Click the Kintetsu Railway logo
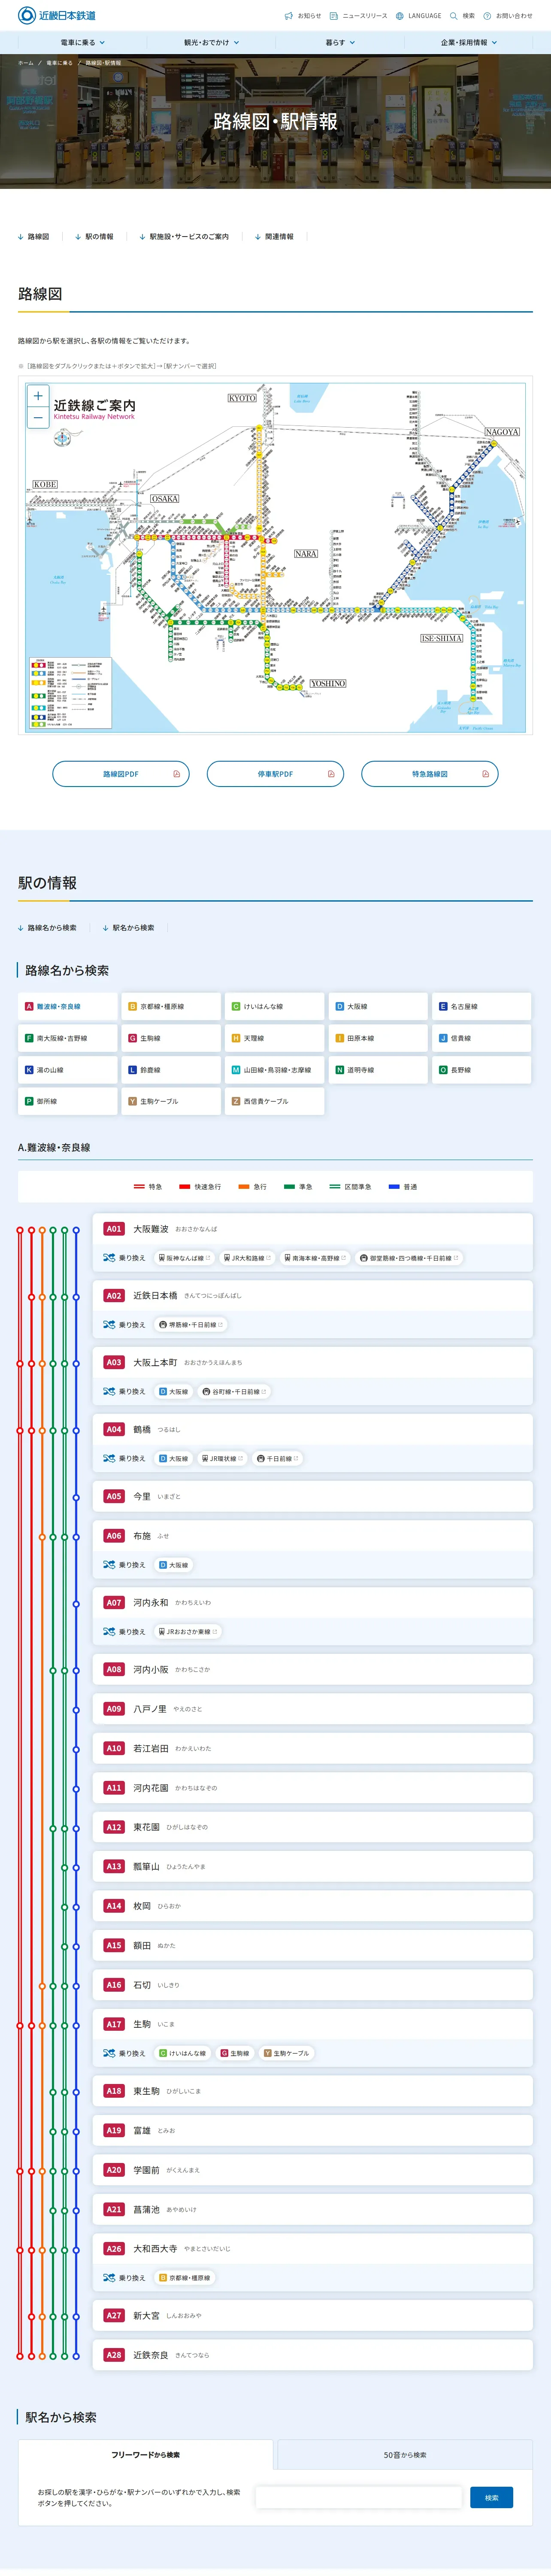Viewport: 551px width, 2576px height. [57, 15]
